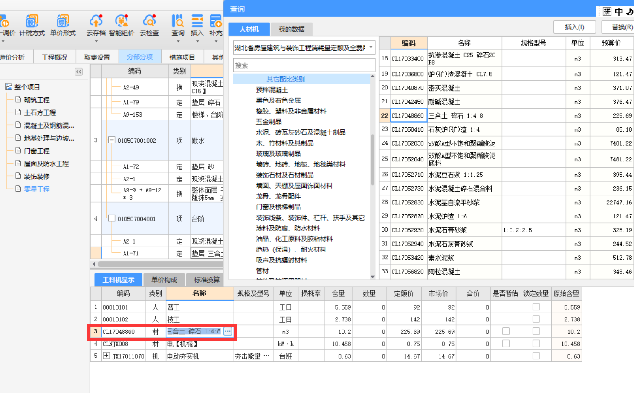Click the horizontal scrollbar under the item table
This screenshot has height=393, width=634.
coord(160,264)
